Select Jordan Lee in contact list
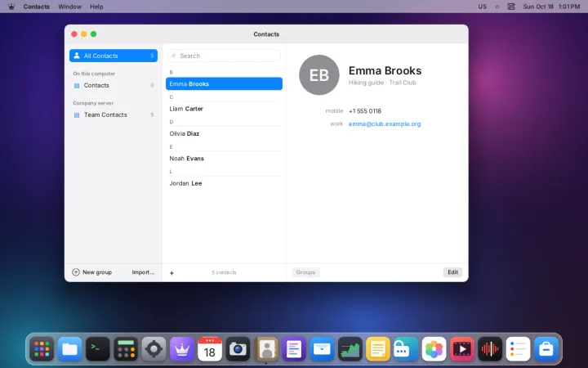Screen dimensions: 588x368 pyautogui.click(x=224, y=183)
